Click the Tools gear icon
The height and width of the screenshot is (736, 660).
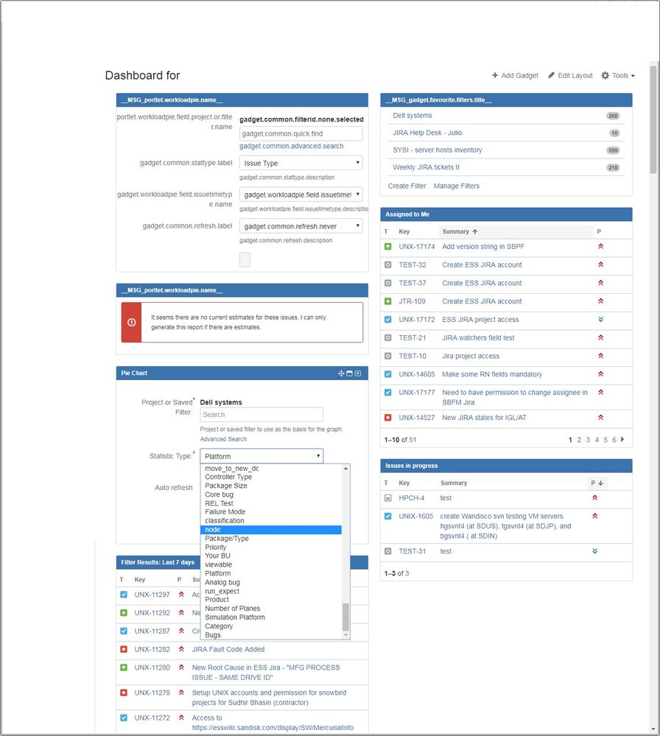tap(605, 75)
